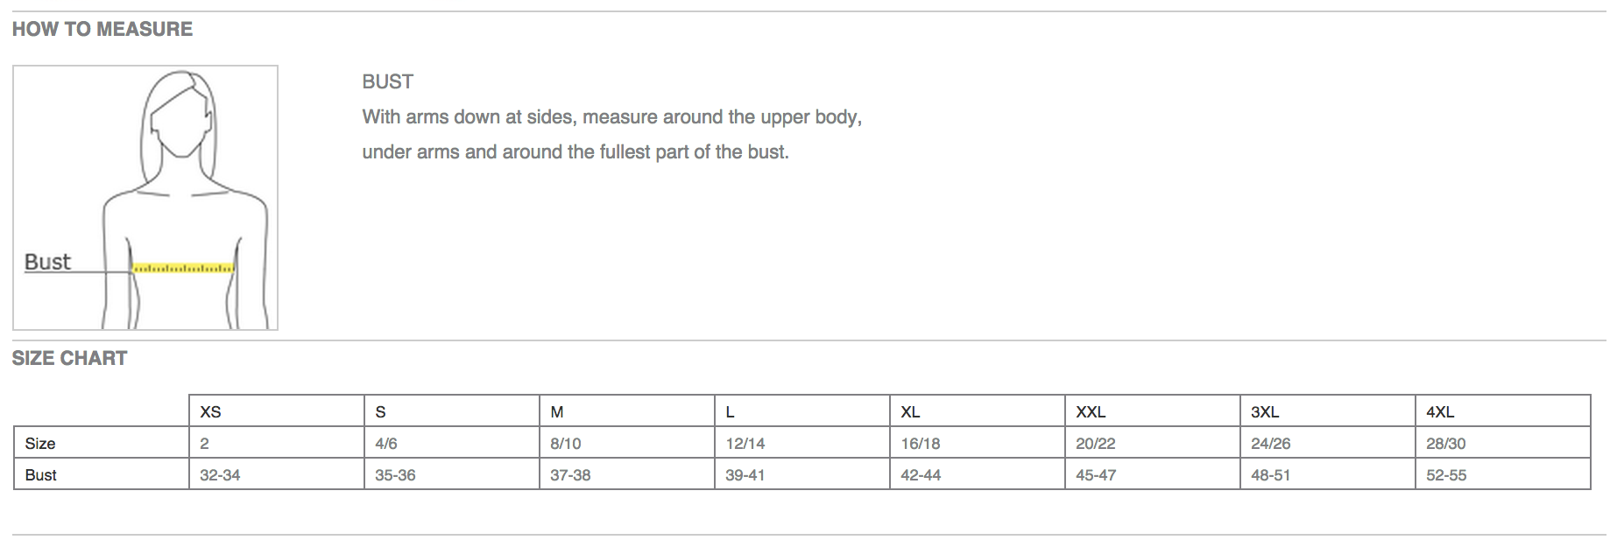
Task: Select the XS column header
Action: (277, 411)
